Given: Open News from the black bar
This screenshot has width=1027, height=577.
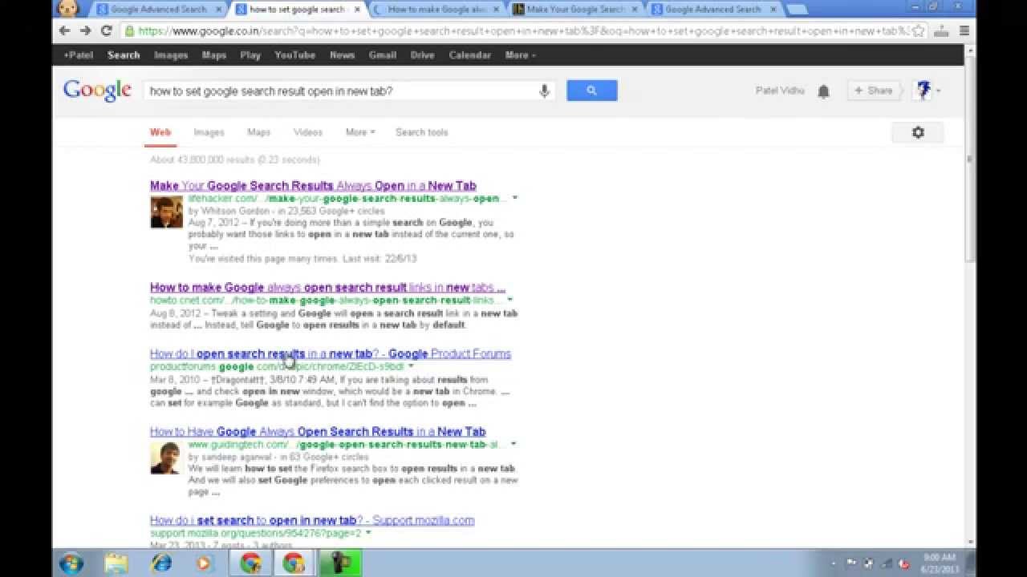Looking at the screenshot, I should click(342, 55).
